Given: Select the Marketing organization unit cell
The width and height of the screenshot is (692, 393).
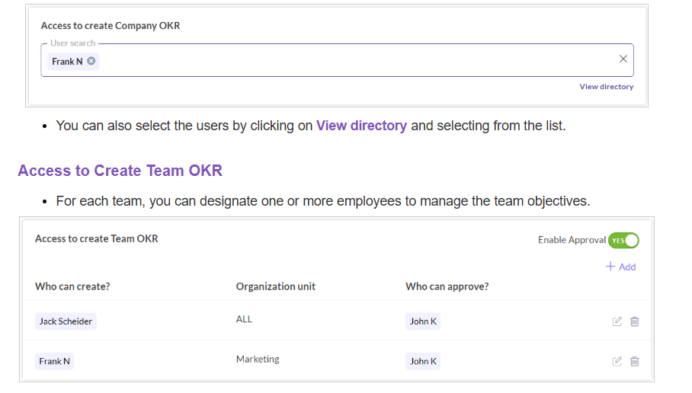Looking at the screenshot, I should 258,359.
